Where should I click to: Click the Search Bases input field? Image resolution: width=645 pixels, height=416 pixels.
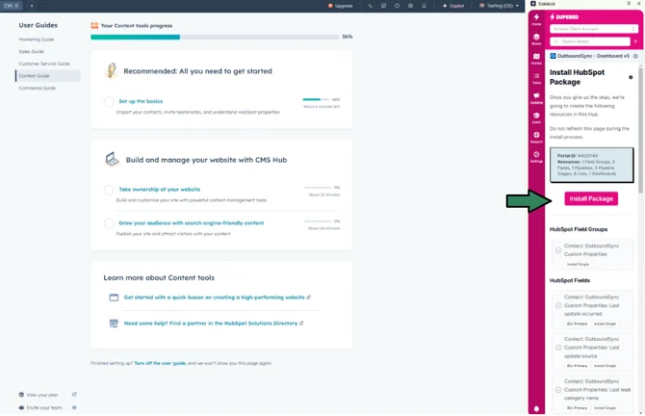(590, 41)
